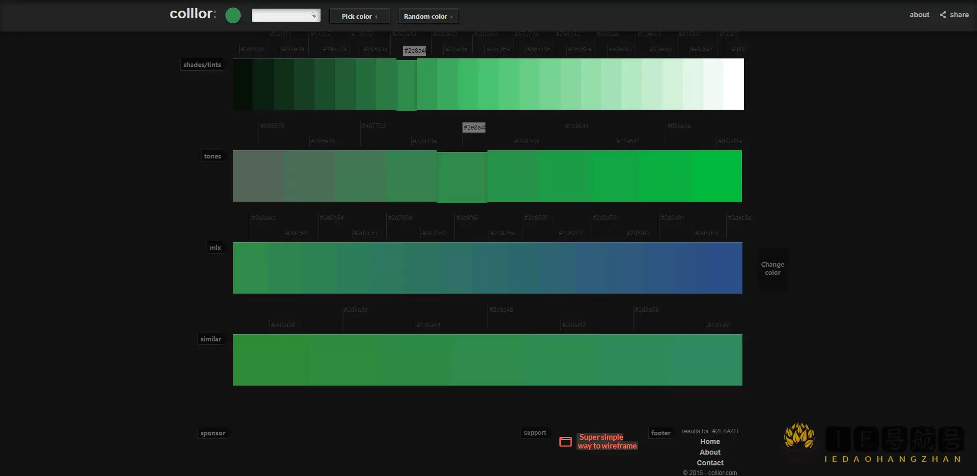Image resolution: width=977 pixels, height=476 pixels.
Task: Click the Home footer link
Action: tap(710, 441)
